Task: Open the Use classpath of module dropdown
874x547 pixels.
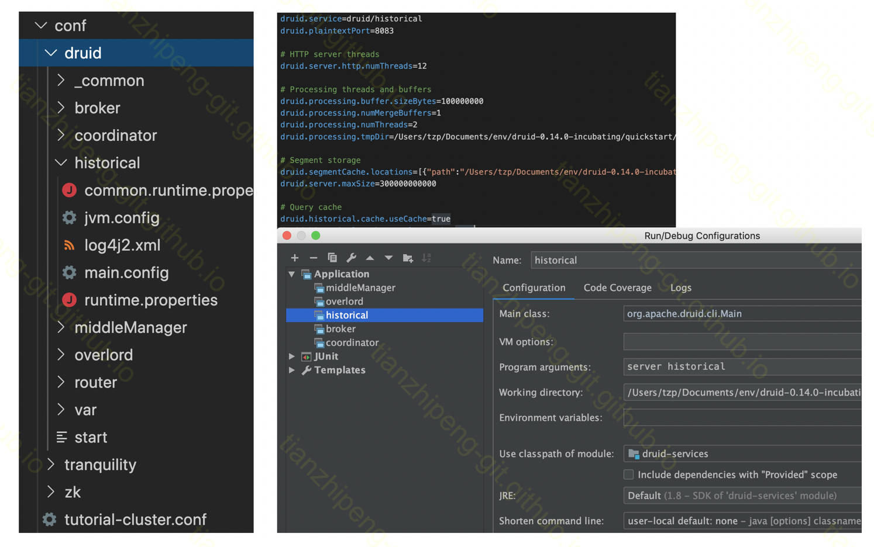Action: click(742, 454)
